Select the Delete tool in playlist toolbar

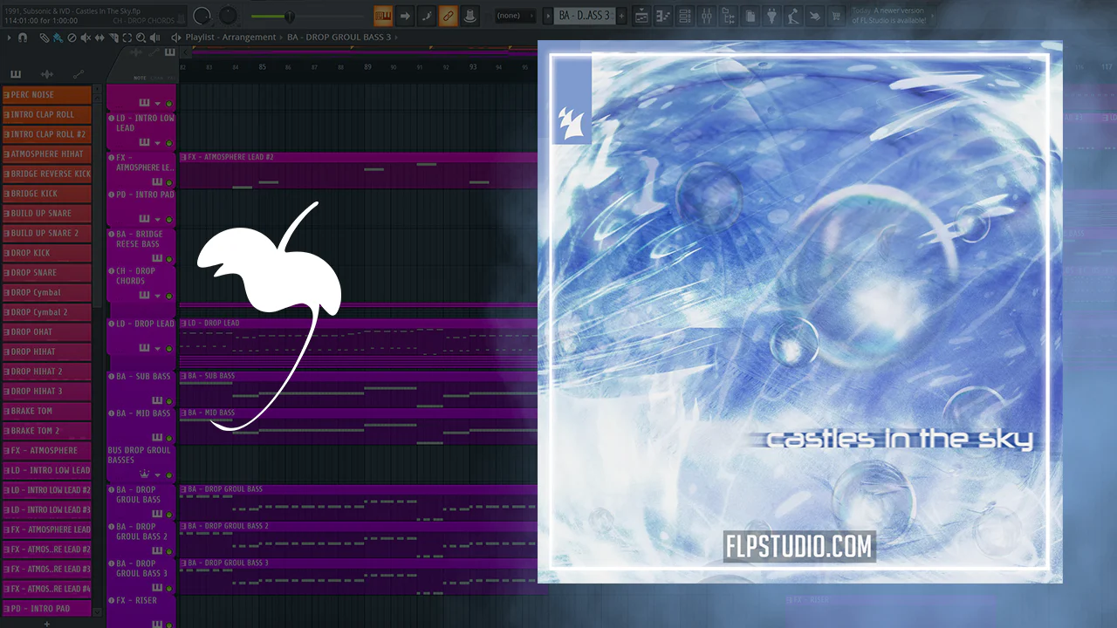coord(72,38)
